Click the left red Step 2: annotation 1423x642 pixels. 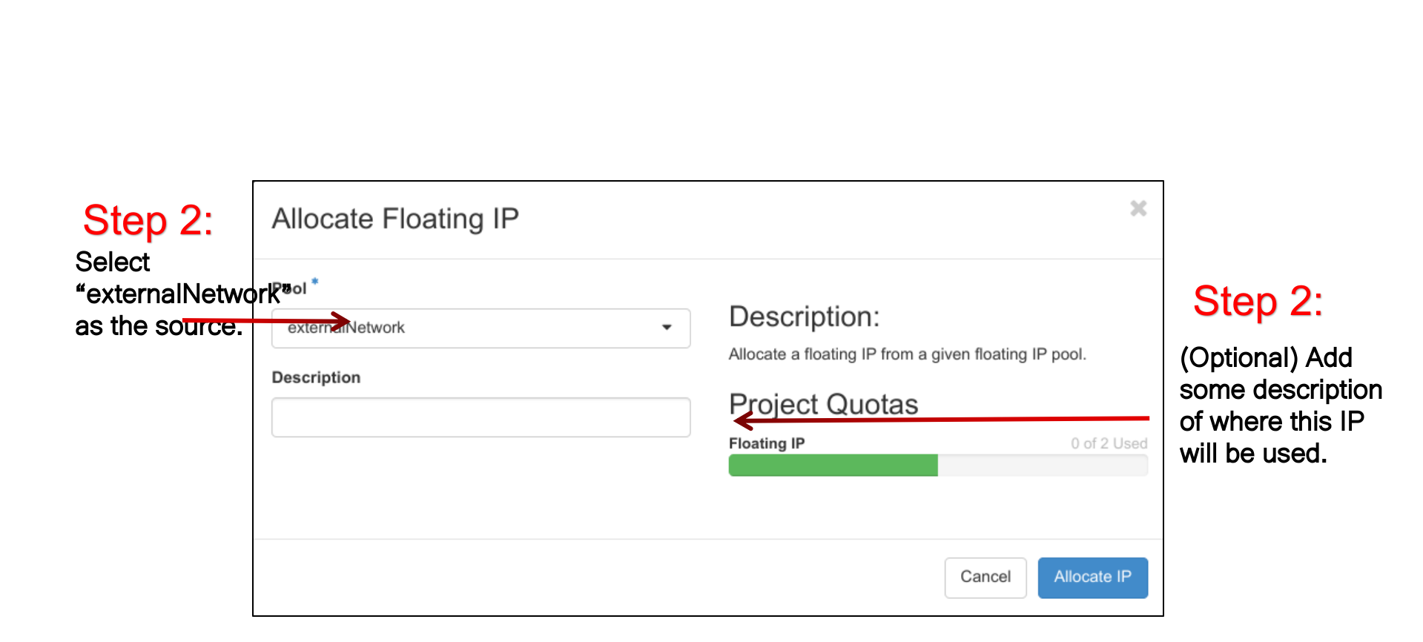(148, 220)
